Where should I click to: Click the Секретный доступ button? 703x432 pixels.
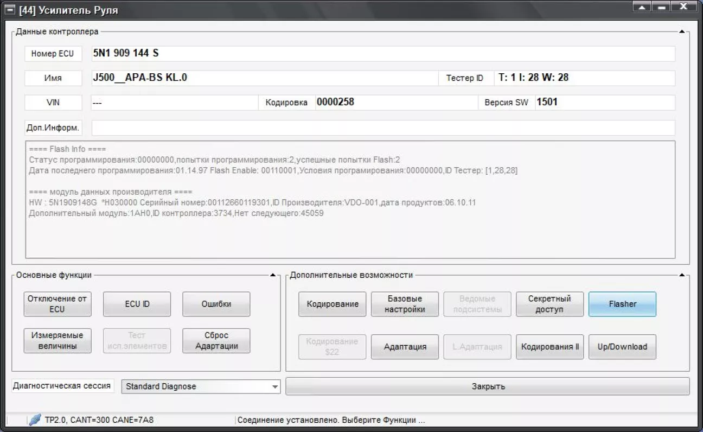click(549, 304)
